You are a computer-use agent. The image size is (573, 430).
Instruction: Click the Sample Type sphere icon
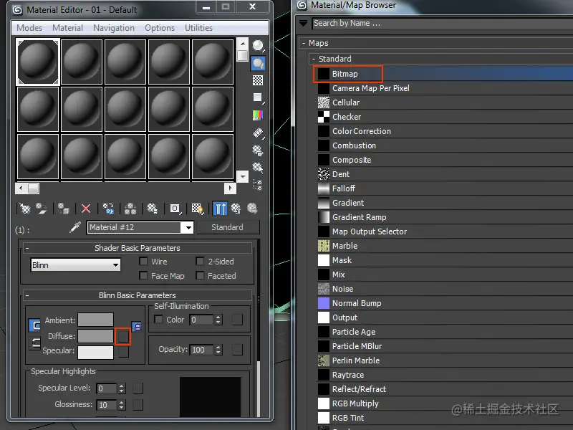pos(258,46)
